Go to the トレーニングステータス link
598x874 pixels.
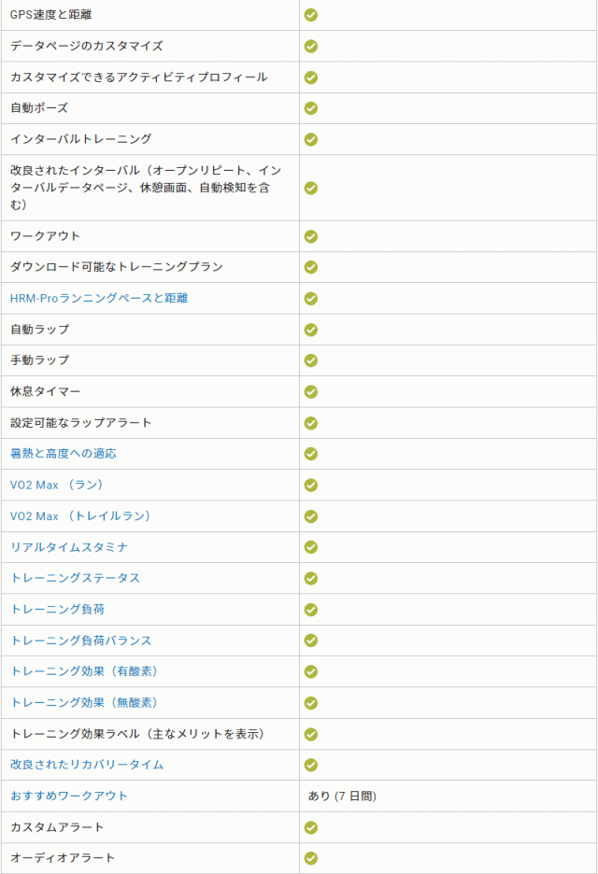click(x=75, y=578)
